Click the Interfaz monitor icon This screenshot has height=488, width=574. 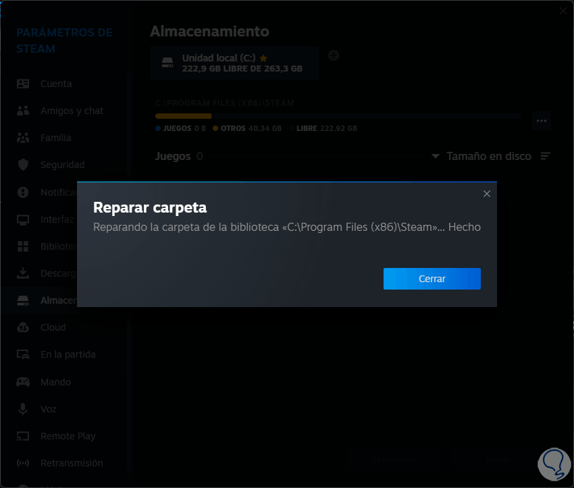coord(23,219)
